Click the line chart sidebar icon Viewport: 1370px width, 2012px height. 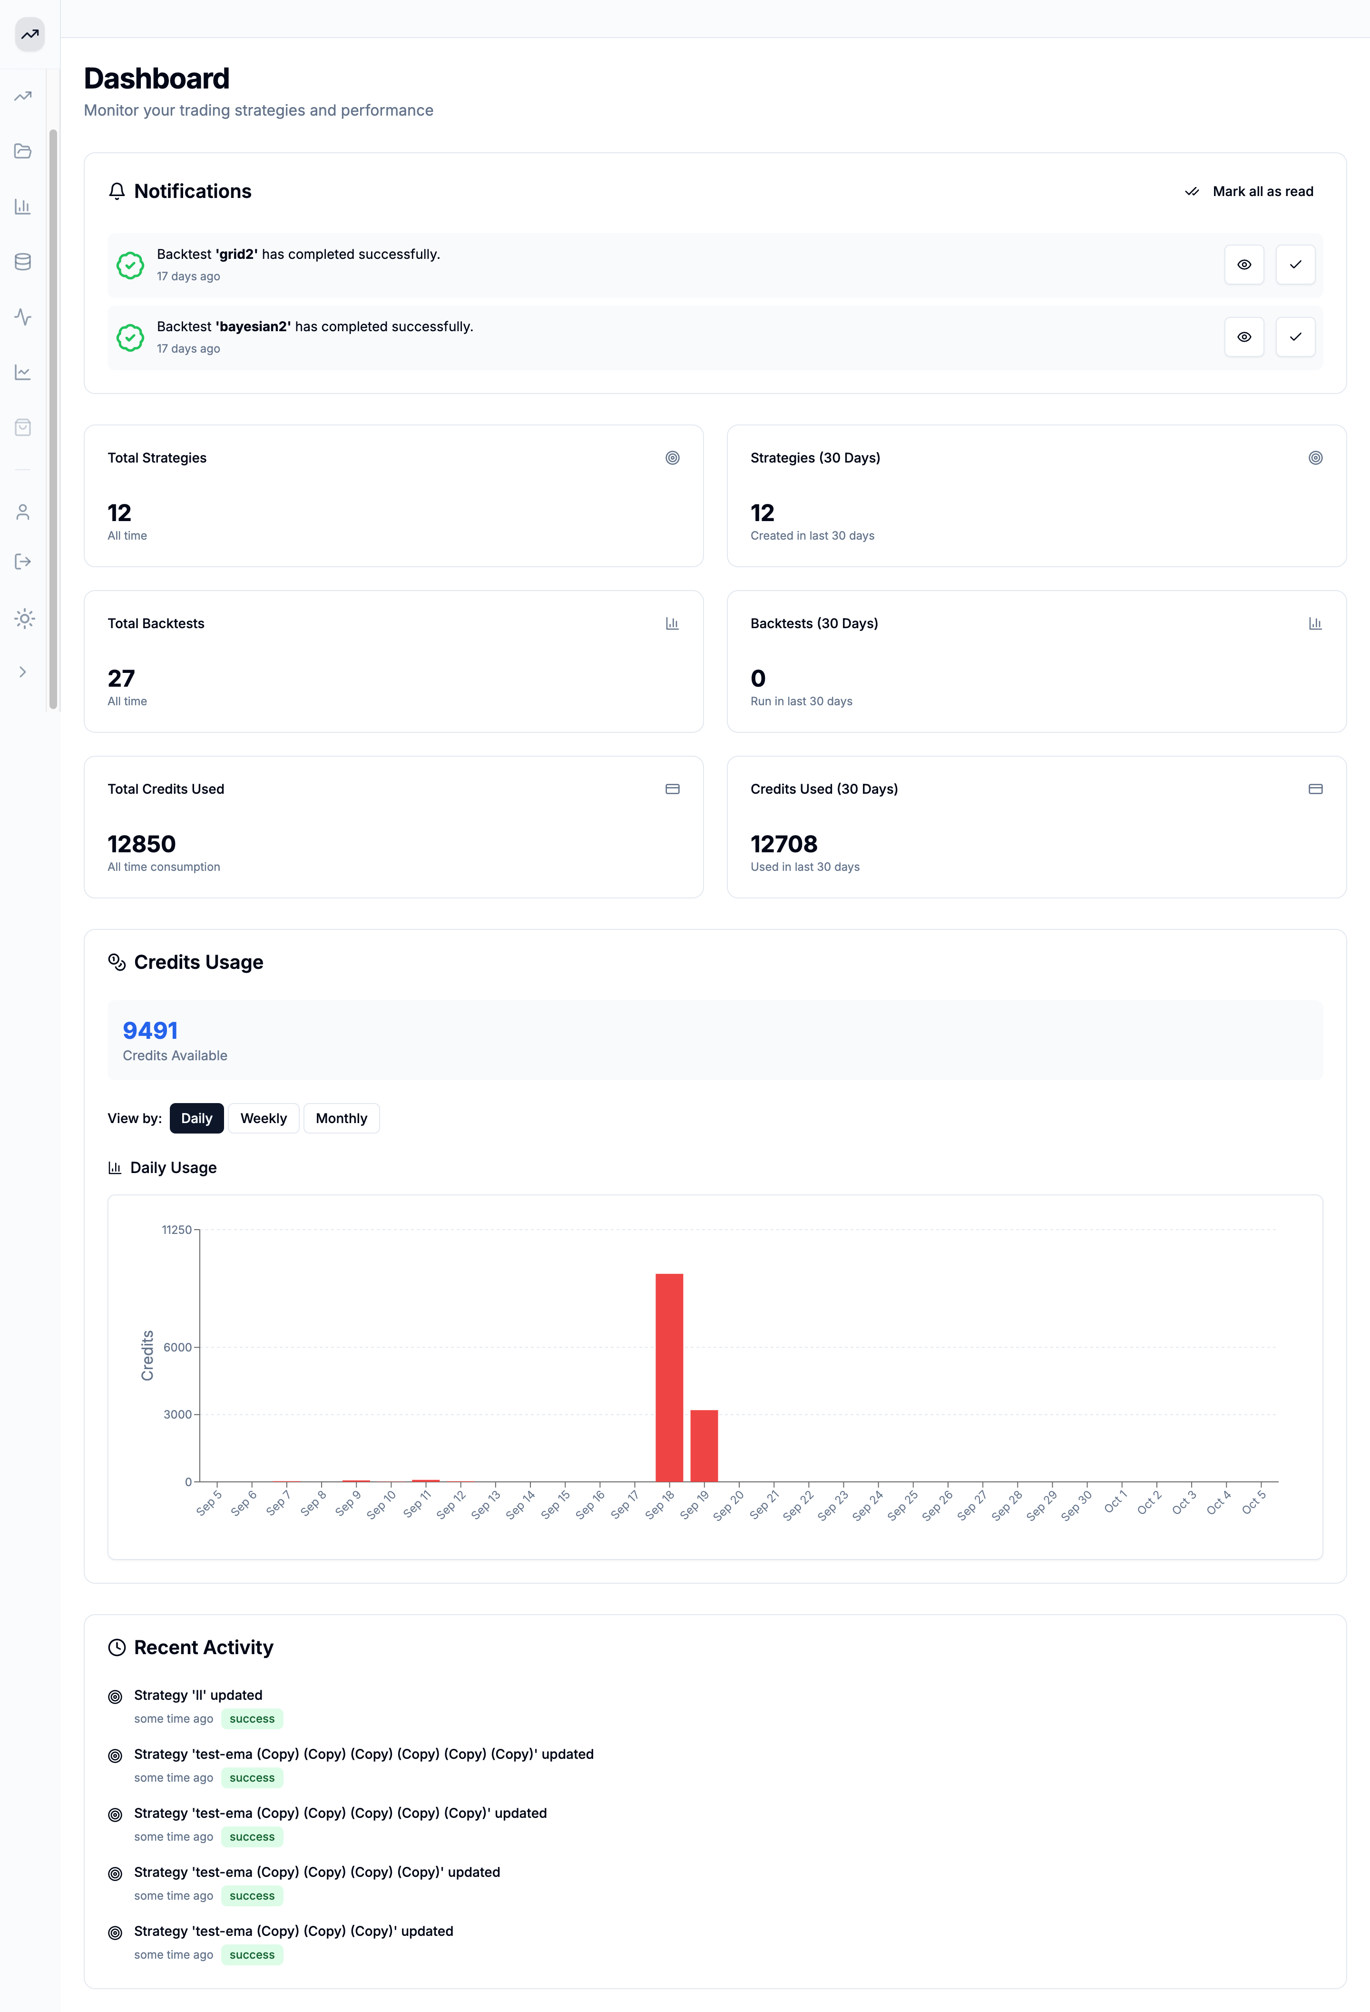(23, 372)
